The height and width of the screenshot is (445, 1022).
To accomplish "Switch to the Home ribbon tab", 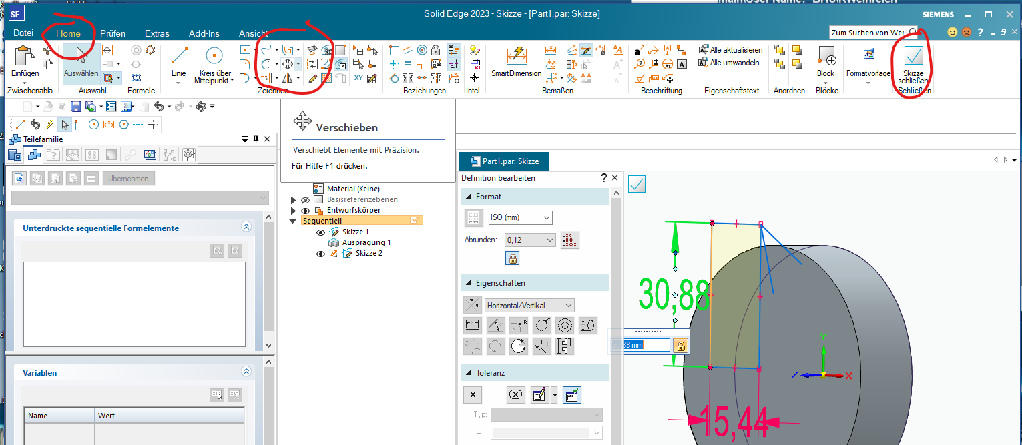I will click(x=68, y=33).
